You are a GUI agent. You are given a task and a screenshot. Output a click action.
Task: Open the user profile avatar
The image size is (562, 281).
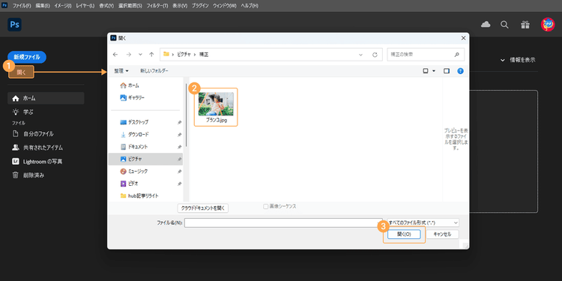(x=548, y=25)
